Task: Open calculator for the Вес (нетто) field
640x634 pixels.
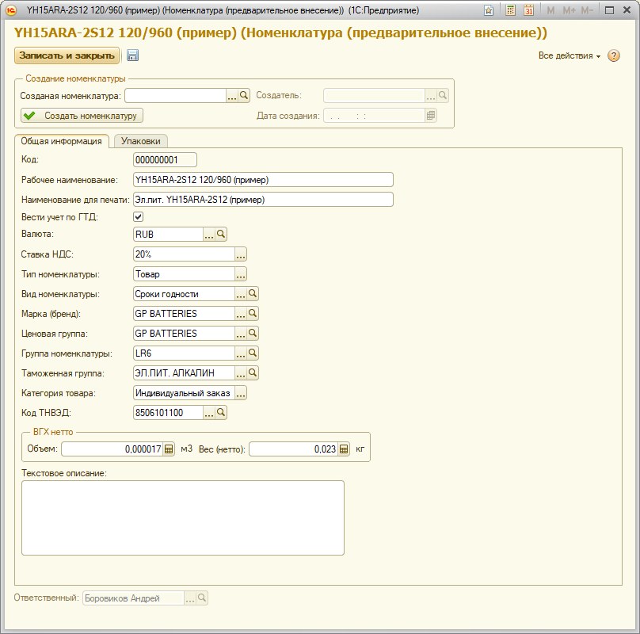Action: point(344,449)
